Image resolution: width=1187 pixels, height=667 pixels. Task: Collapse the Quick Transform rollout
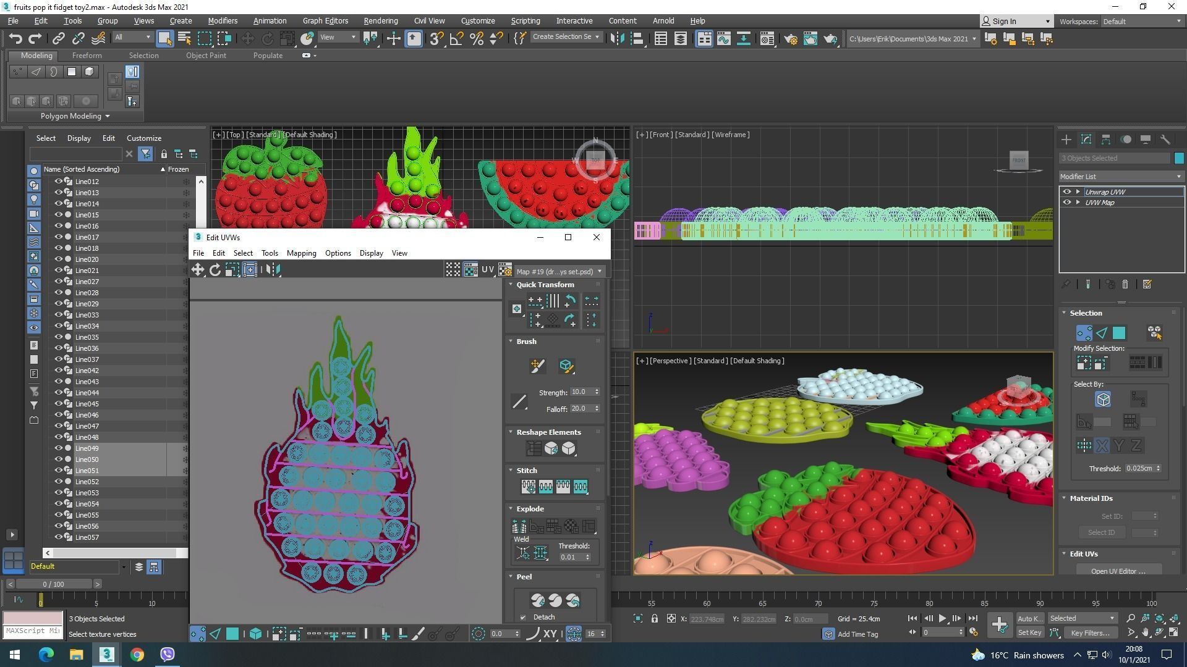(x=511, y=285)
